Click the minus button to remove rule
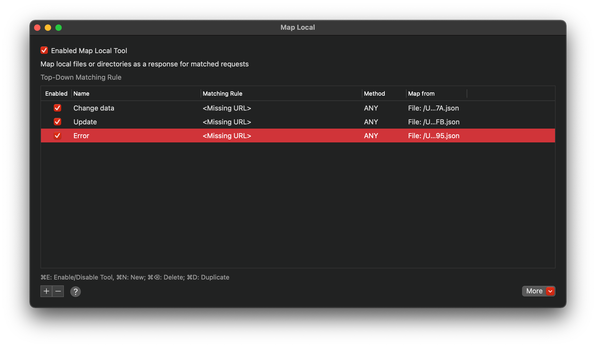Image resolution: width=596 pixels, height=347 pixels. [58, 291]
